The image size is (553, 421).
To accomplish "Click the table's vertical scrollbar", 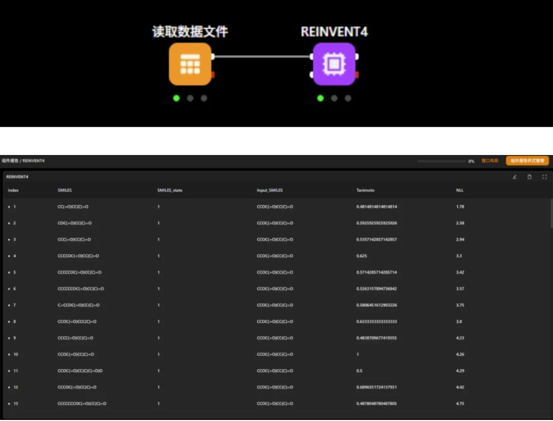I will pyautogui.click(x=551, y=215).
